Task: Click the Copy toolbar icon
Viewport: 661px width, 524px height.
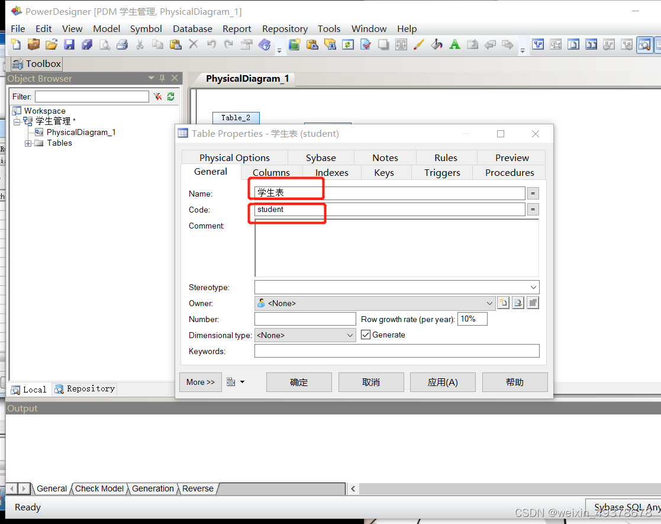Action: [x=157, y=44]
